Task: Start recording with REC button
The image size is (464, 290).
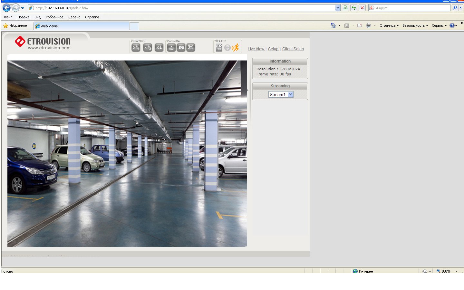Action: pos(171,48)
